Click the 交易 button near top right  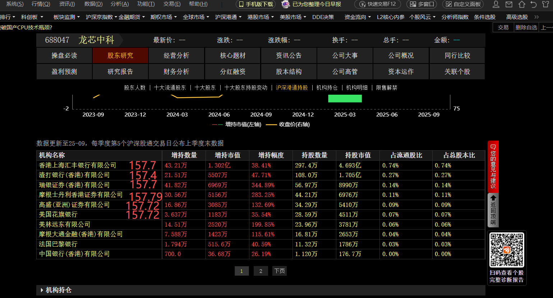point(503,27)
